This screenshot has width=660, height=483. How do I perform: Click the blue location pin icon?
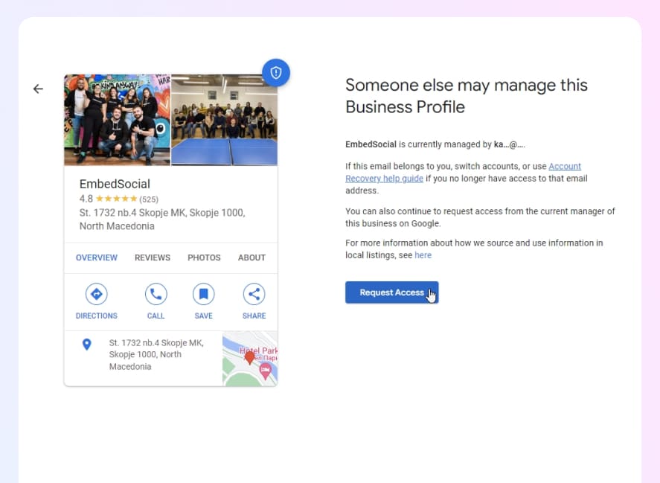point(87,345)
